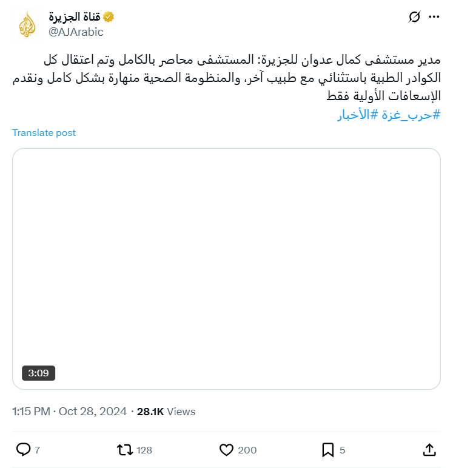The image size is (453, 468).
Task: Open the three-dot more options menu
Action: 434,17
